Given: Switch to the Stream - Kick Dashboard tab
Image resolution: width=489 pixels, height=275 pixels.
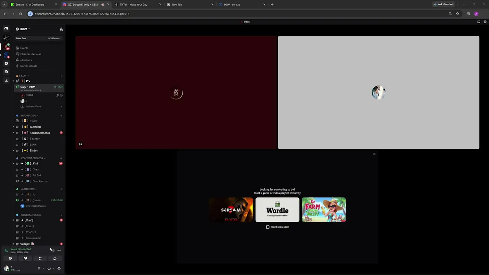Looking at the screenshot, I should click(34, 5).
